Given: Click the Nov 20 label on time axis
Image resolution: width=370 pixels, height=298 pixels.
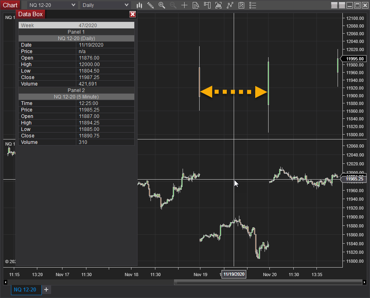Looking at the screenshot, I should point(270,274).
